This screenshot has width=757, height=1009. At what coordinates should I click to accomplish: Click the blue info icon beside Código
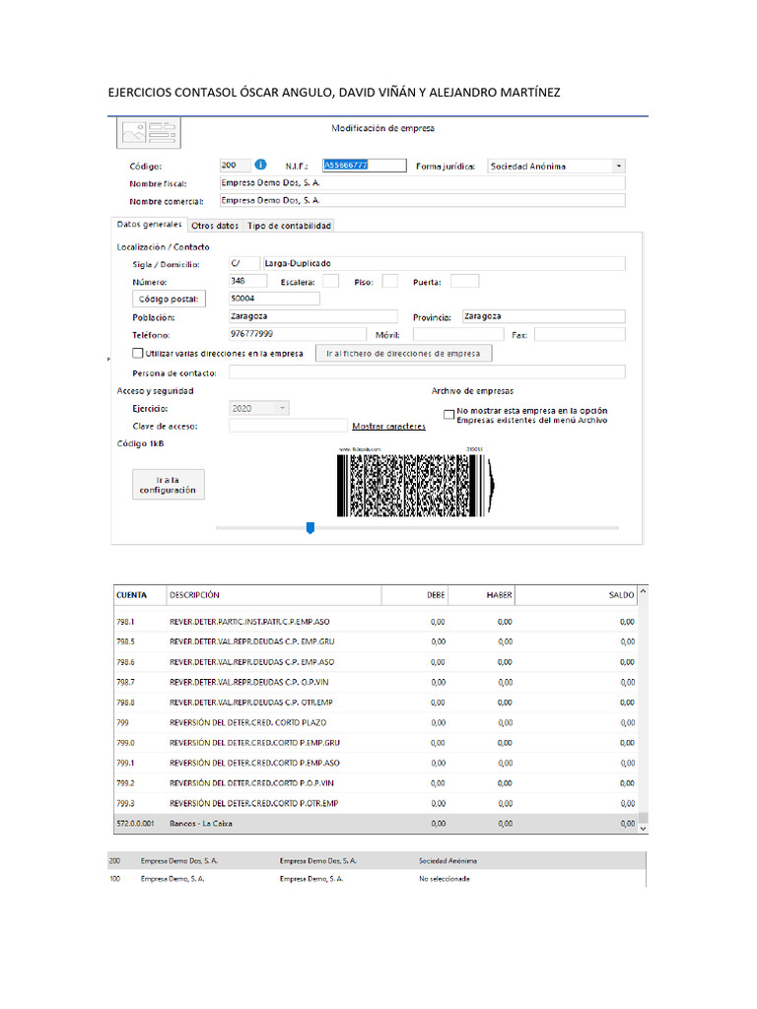(x=260, y=166)
